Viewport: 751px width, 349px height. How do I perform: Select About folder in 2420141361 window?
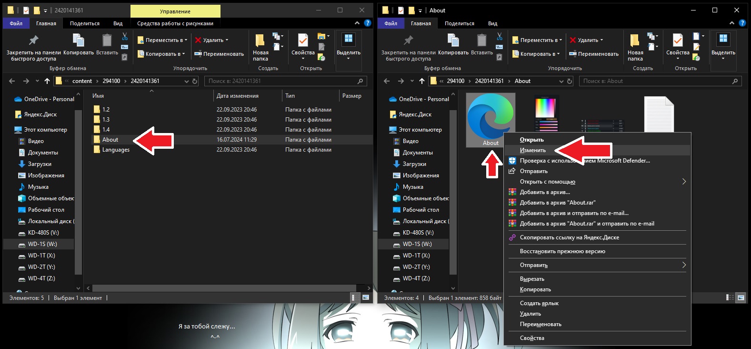110,140
